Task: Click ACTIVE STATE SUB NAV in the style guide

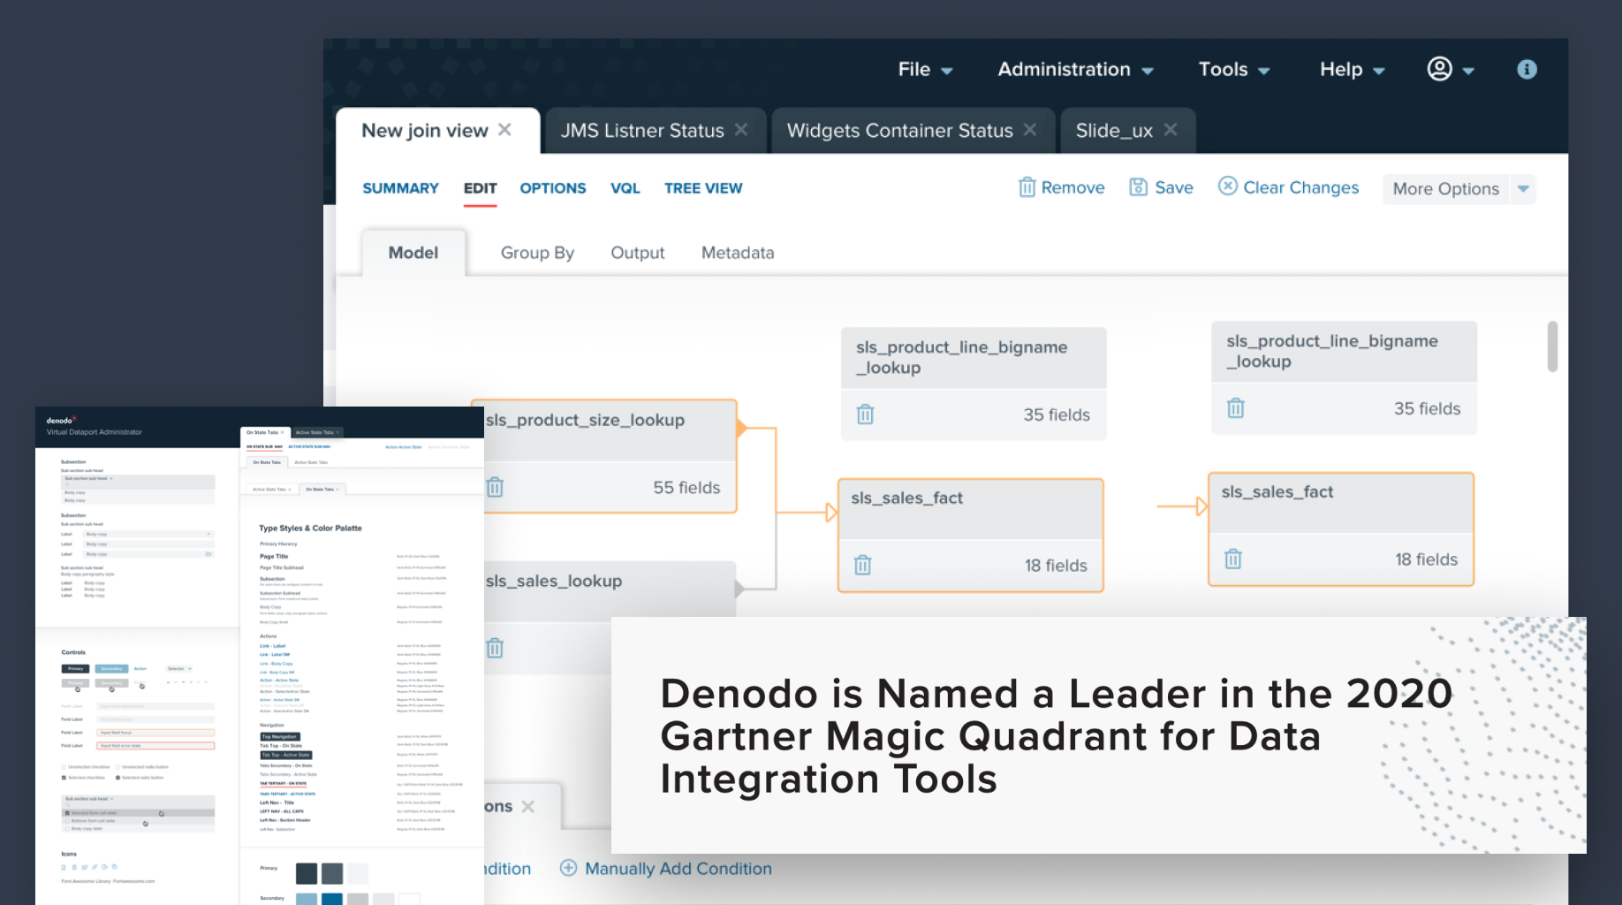Action: point(309,447)
